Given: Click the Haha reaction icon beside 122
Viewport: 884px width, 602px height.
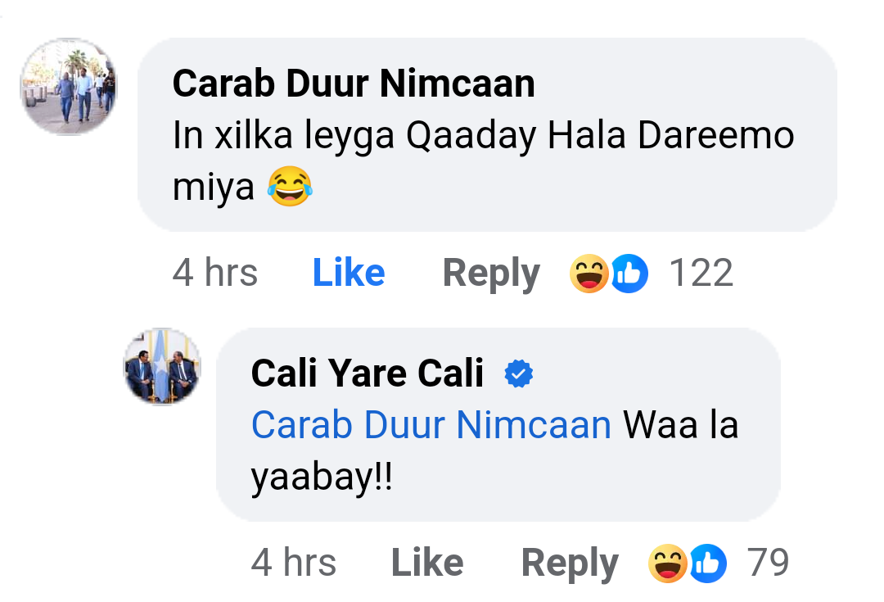Looking at the screenshot, I should (x=589, y=274).
